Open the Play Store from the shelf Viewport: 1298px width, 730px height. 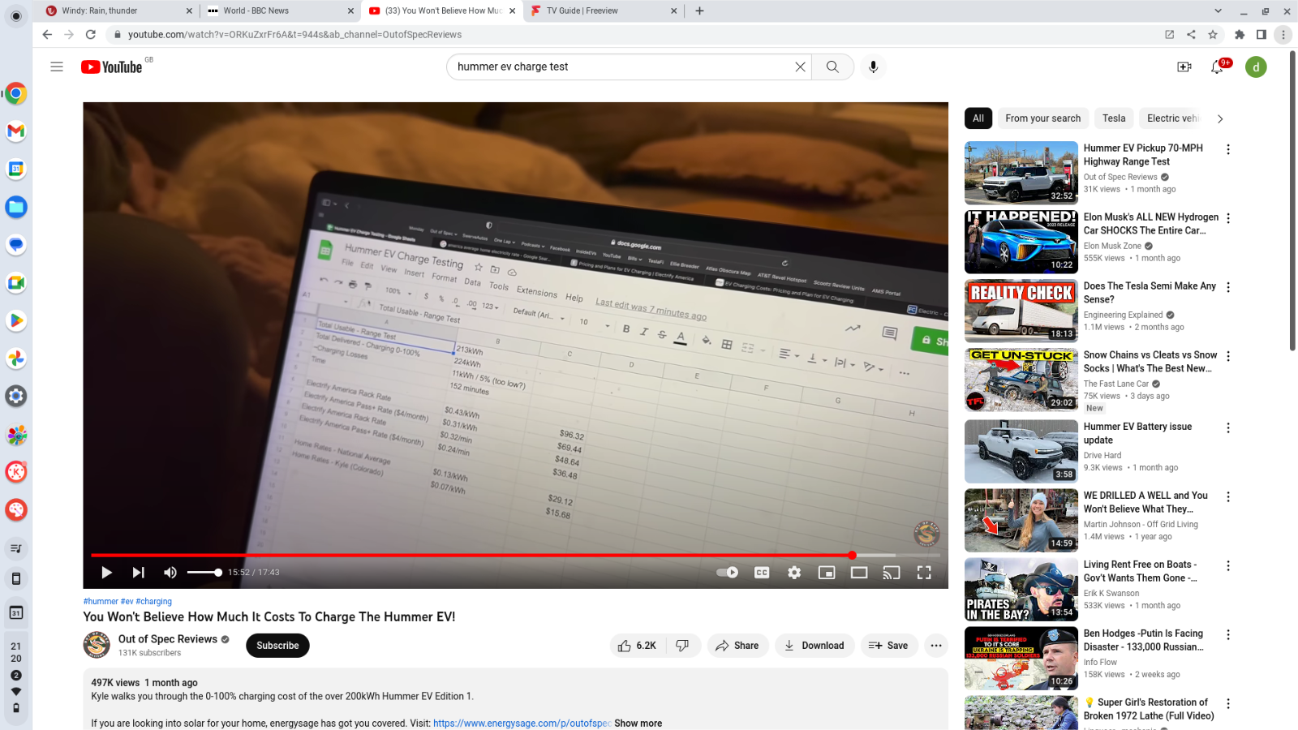coord(16,320)
